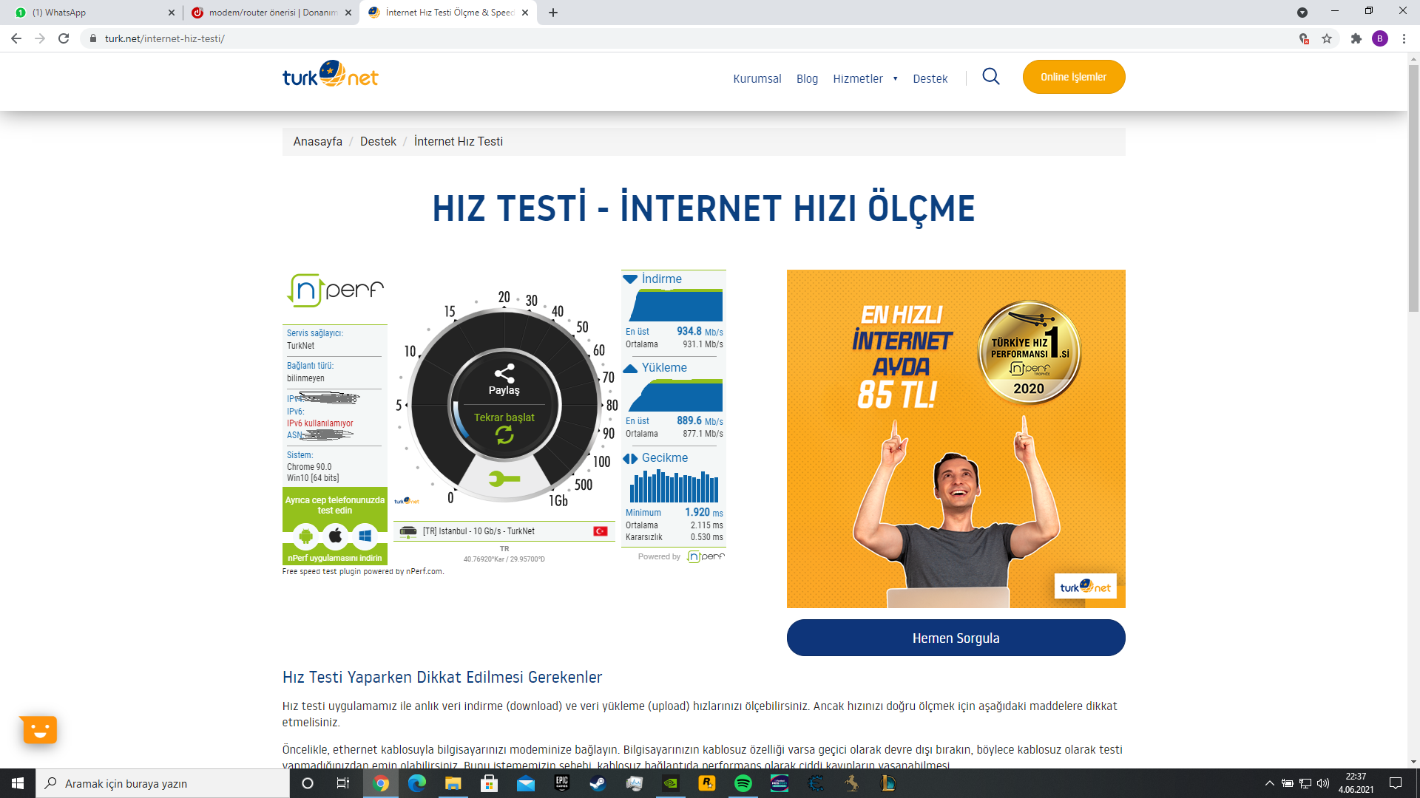Open Spotify from the taskbar
1420x798 pixels.
(743, 783)
